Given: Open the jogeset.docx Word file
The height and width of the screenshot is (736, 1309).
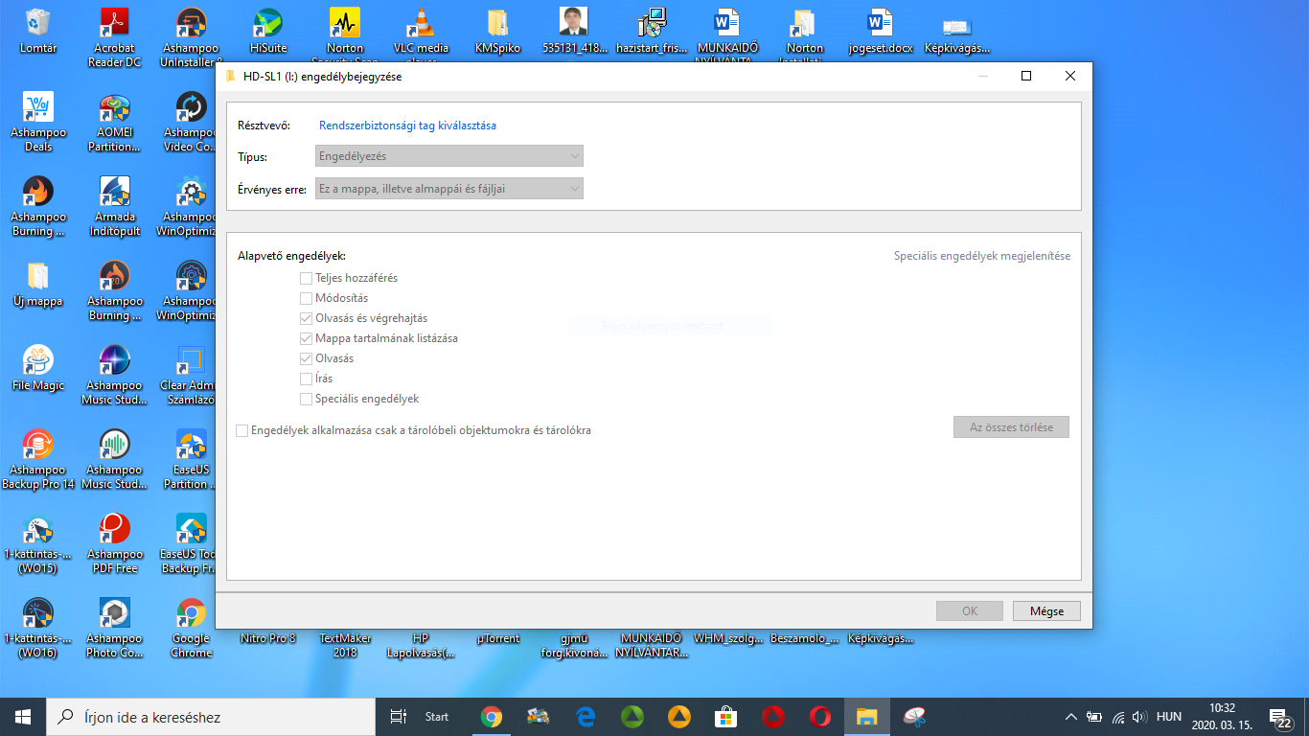Looking at the screenshot, I should point(881,30).
